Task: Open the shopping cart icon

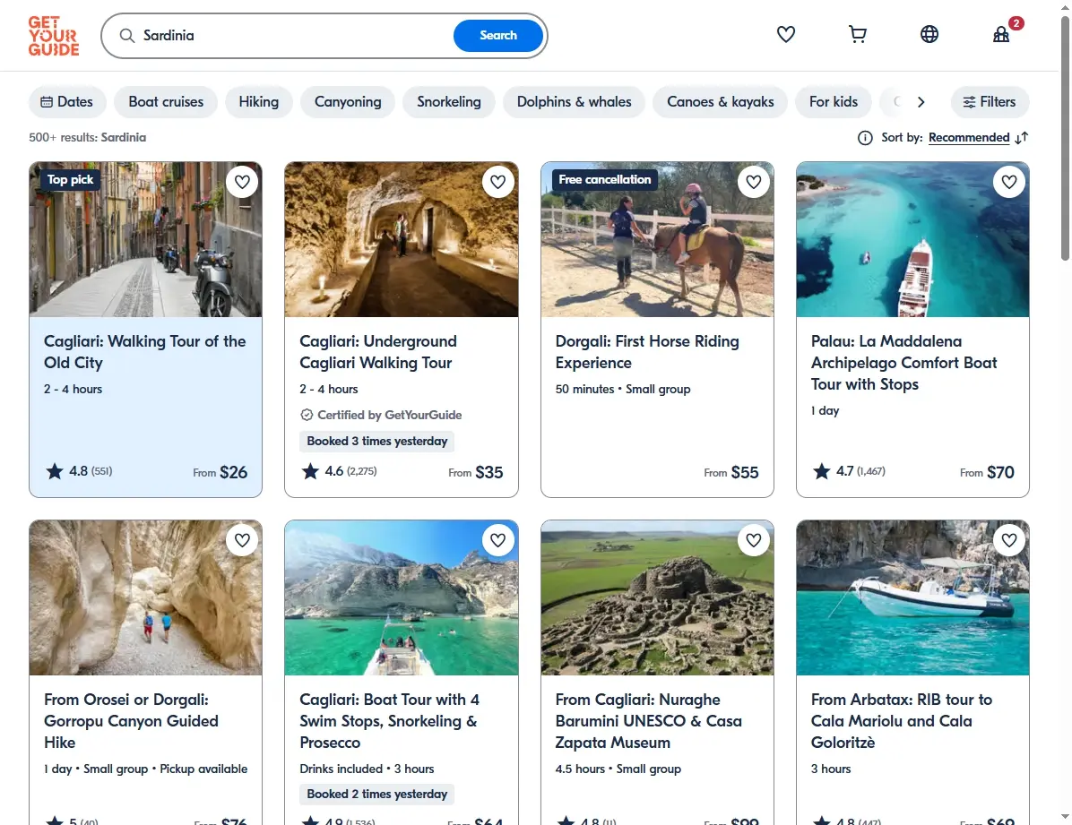Action: [857, 34]
